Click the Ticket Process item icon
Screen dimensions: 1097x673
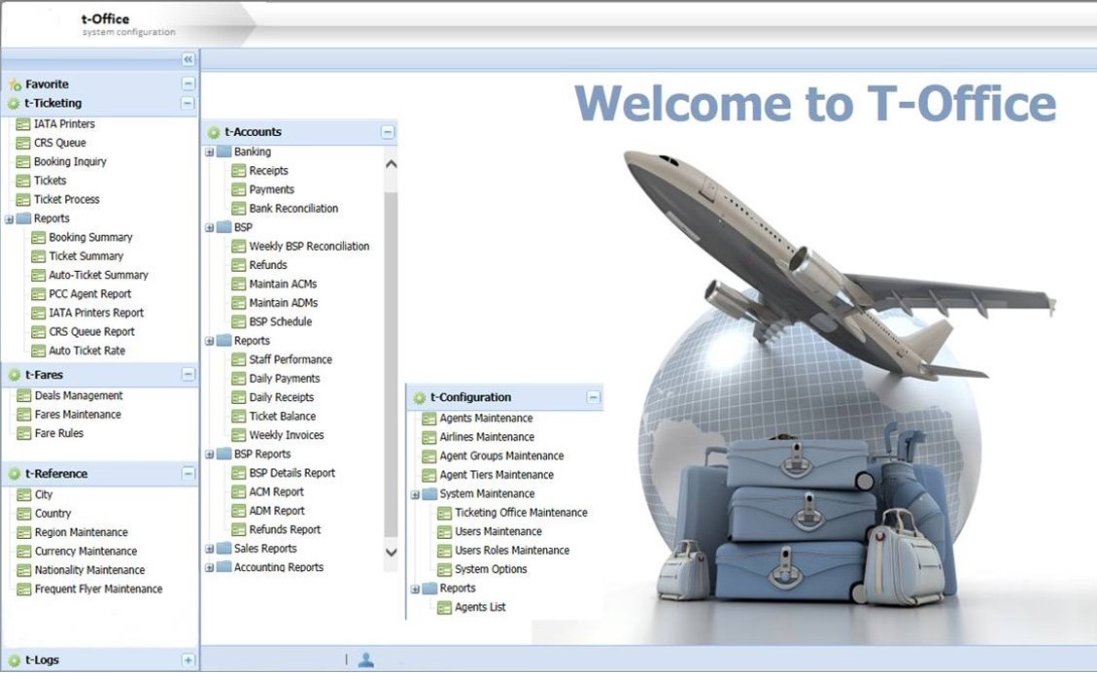click(x=23, y=200)
